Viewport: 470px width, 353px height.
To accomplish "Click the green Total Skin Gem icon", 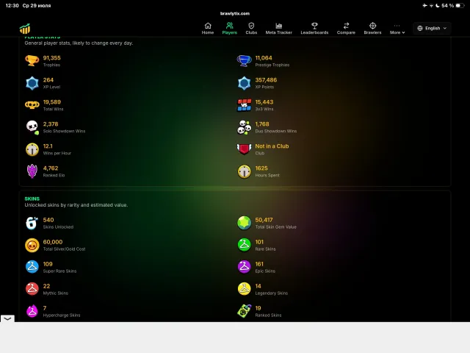I will (x=244, y=223).
